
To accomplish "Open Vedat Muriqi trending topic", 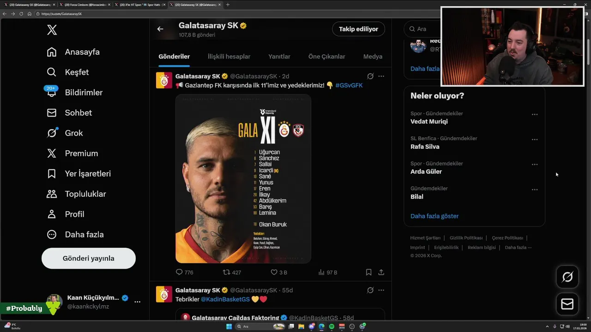I will 429,122.
